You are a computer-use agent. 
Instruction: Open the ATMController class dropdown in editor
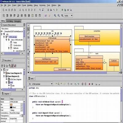click(x=52, y=84)
